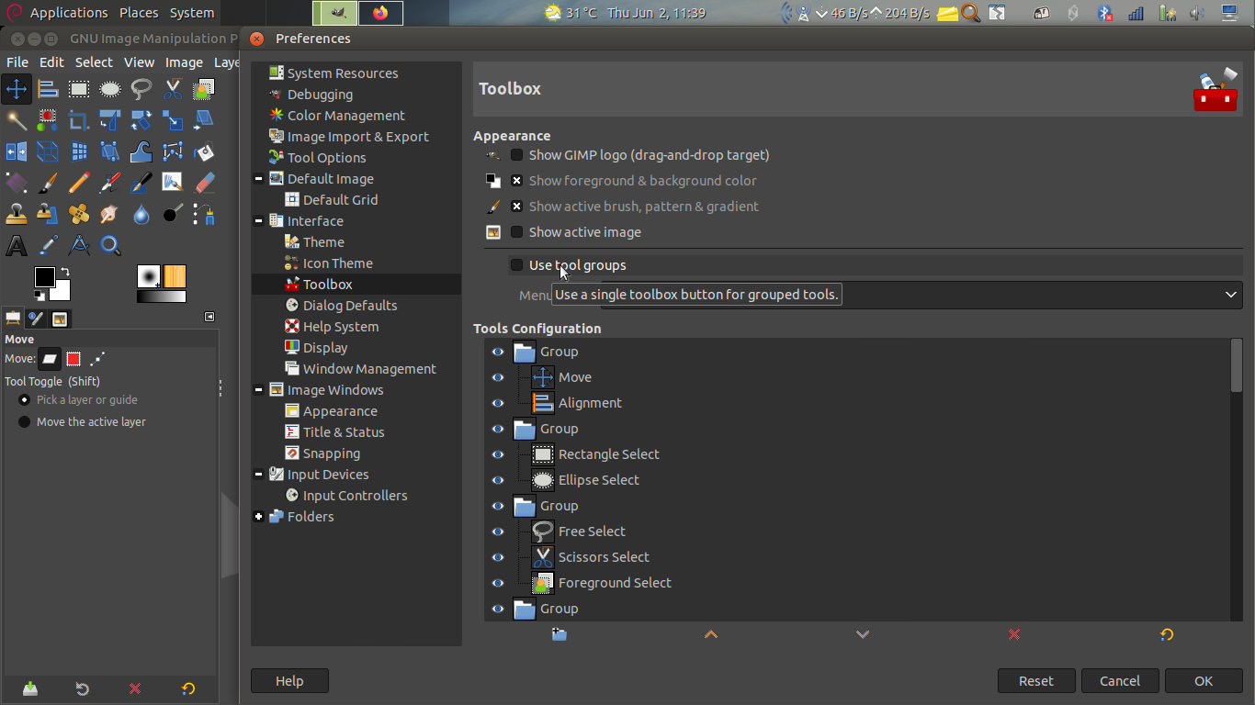
Task: Choose the Smudge tool
Action: tap(110, 214)
